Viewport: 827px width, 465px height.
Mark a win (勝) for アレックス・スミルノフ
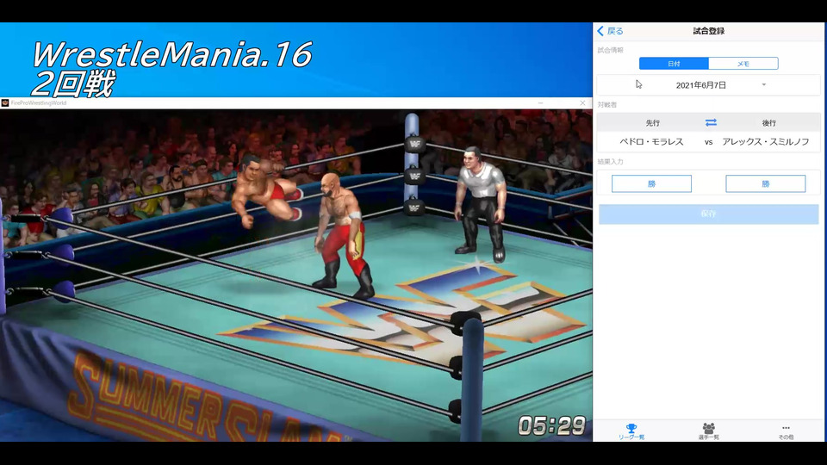coord(765,183)
